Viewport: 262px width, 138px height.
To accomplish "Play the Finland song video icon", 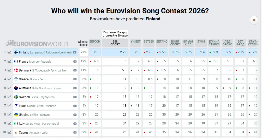I will click(x=75, y=52).
